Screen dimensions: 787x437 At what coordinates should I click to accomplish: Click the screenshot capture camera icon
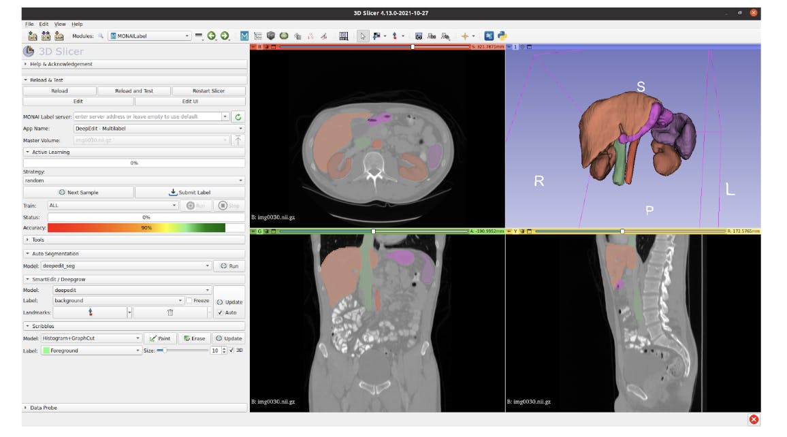tap(418, 35)
